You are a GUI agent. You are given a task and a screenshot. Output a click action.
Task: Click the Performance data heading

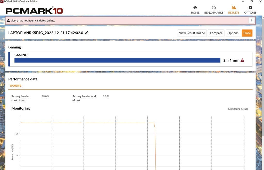(x=23, y=79)
